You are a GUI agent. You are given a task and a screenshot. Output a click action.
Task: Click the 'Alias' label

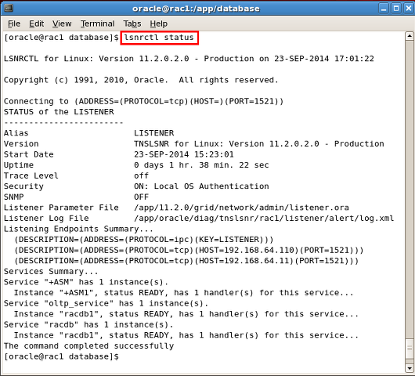click(x=16, y=133)
